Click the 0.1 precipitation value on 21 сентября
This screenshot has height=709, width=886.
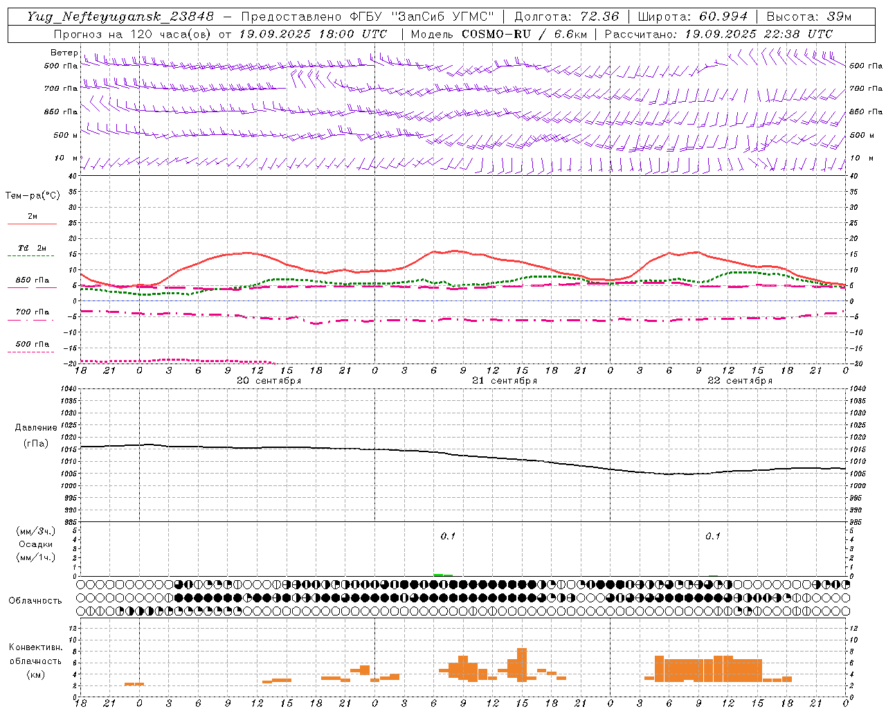coord(448,536)
